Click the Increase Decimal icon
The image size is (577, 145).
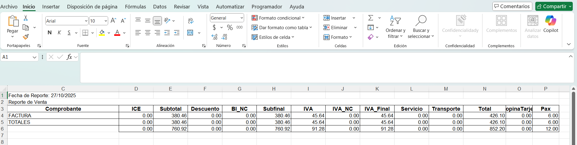[214, 37]
